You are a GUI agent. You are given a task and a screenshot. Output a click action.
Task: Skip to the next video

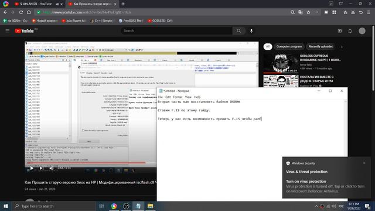click(42, 168)
